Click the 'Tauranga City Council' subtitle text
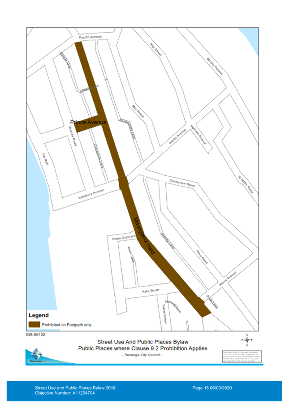Image resolution: width=289 pixels, height=409 pixels. click(142, 355)
